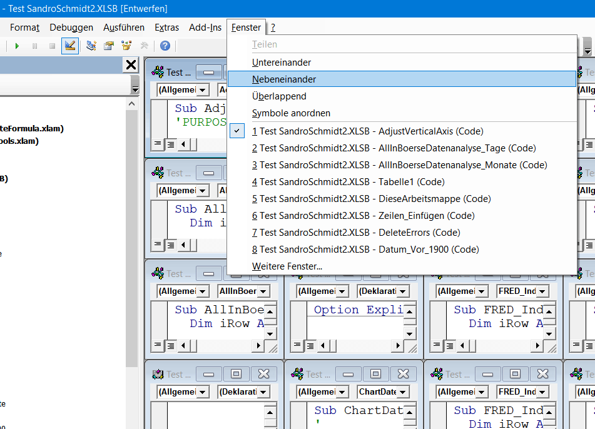Click the blue Help question mark icon
The width and height of the screenshot is (595, 429).
(165, 46)
